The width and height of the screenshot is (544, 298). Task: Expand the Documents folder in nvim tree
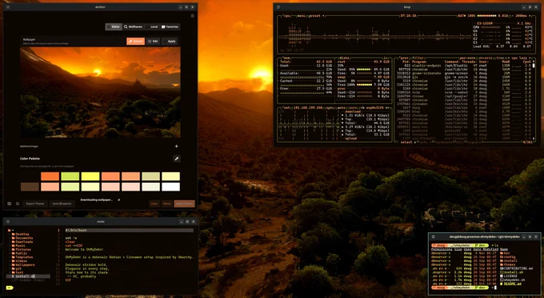[x=22, y=238]
